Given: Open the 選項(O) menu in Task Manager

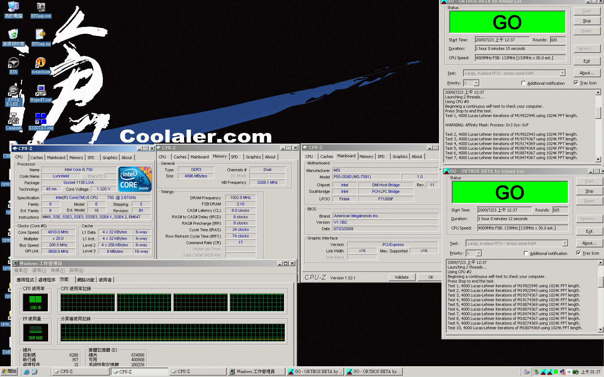Looking at the screenshot, I should [x=39, y=270].
